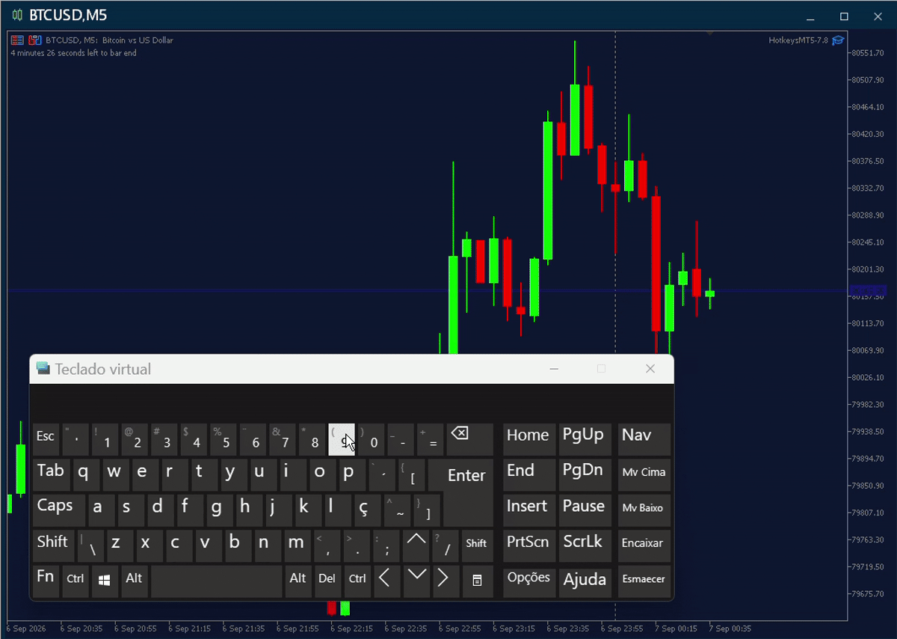The width and height of the screenshot is (897, 639).
Task: Click the 80551.70 price label on the scale
Action: point(867,53)
